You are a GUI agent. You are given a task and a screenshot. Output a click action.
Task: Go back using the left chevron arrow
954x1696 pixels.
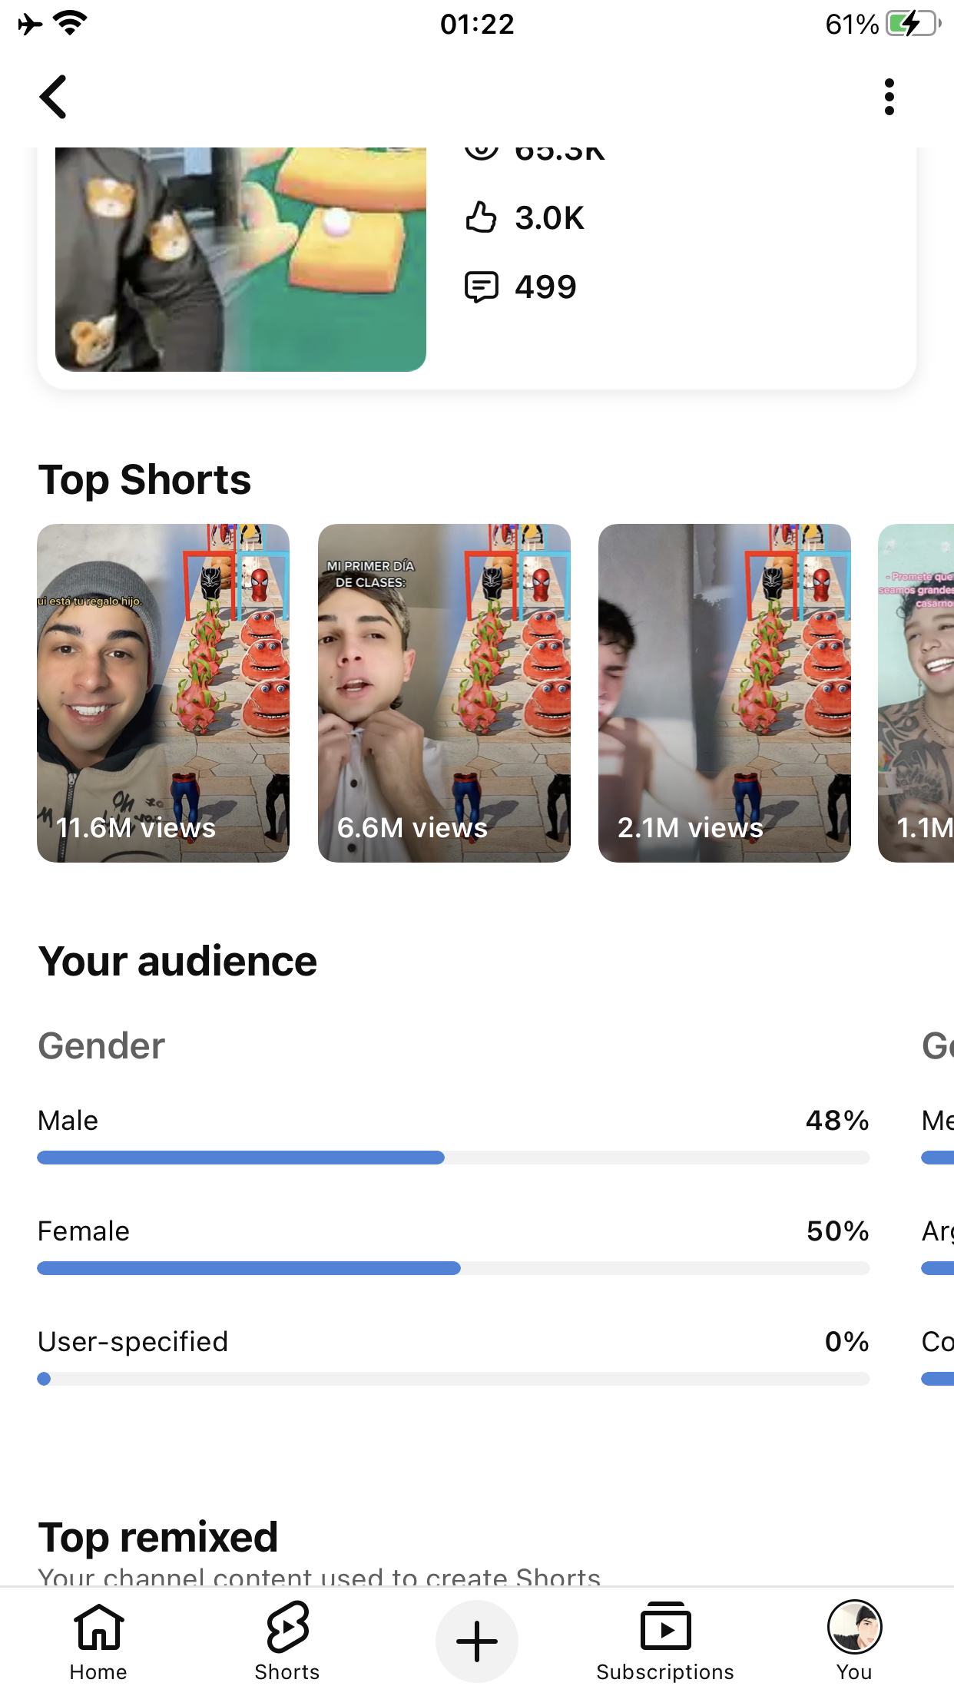coord(53,97)
